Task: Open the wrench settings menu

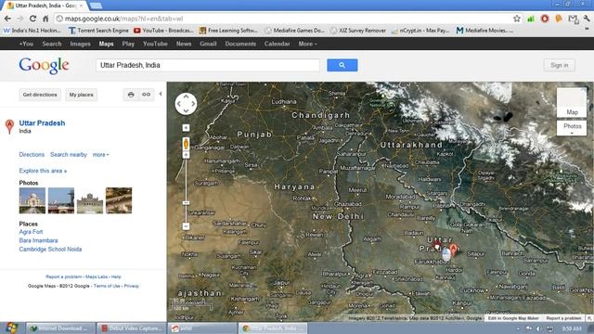Action: pyautogui.click(x=587, y=19)
